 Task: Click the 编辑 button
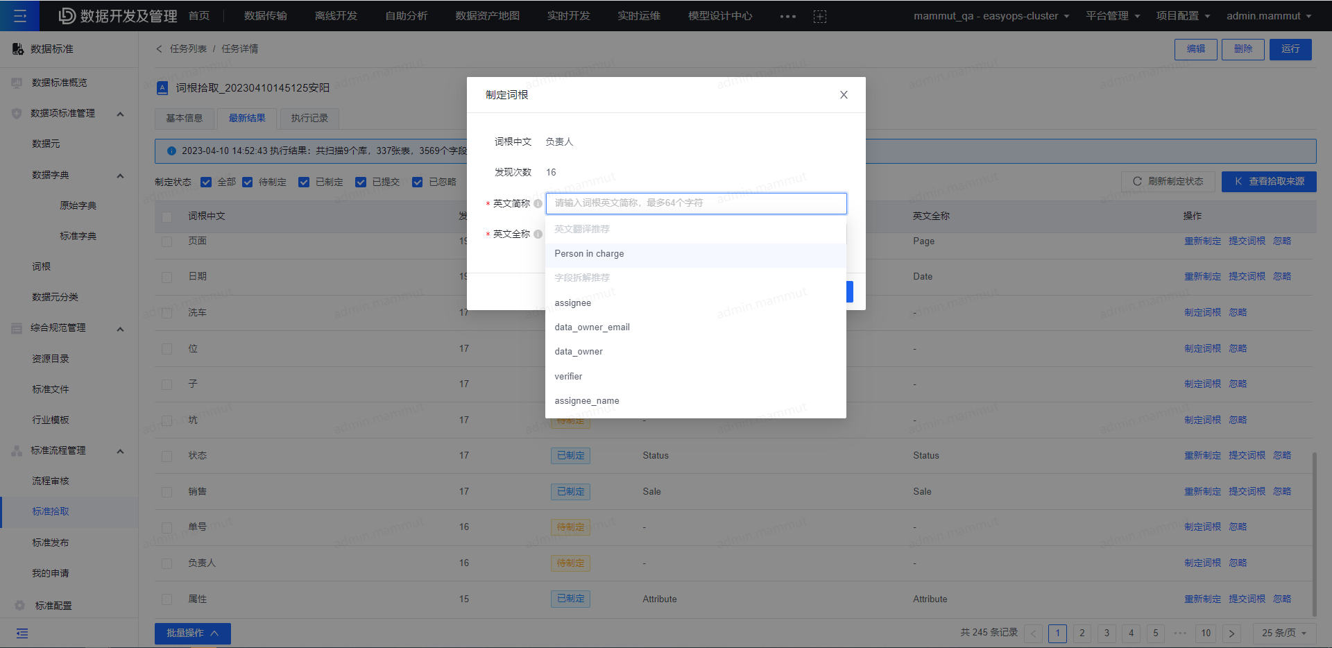1196,49
